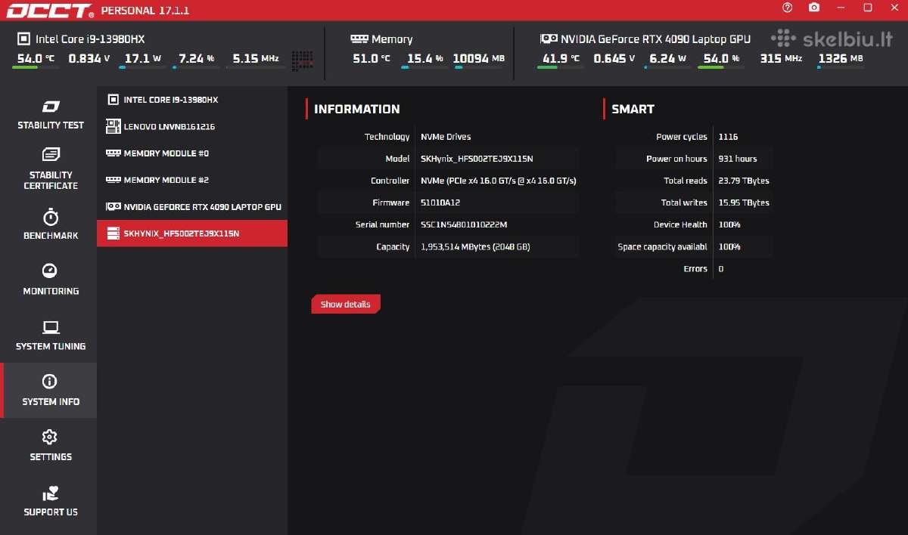This screenshot has height=535, width=908.
Task: Click the GPU card icon in header
Action: (548, 39)
